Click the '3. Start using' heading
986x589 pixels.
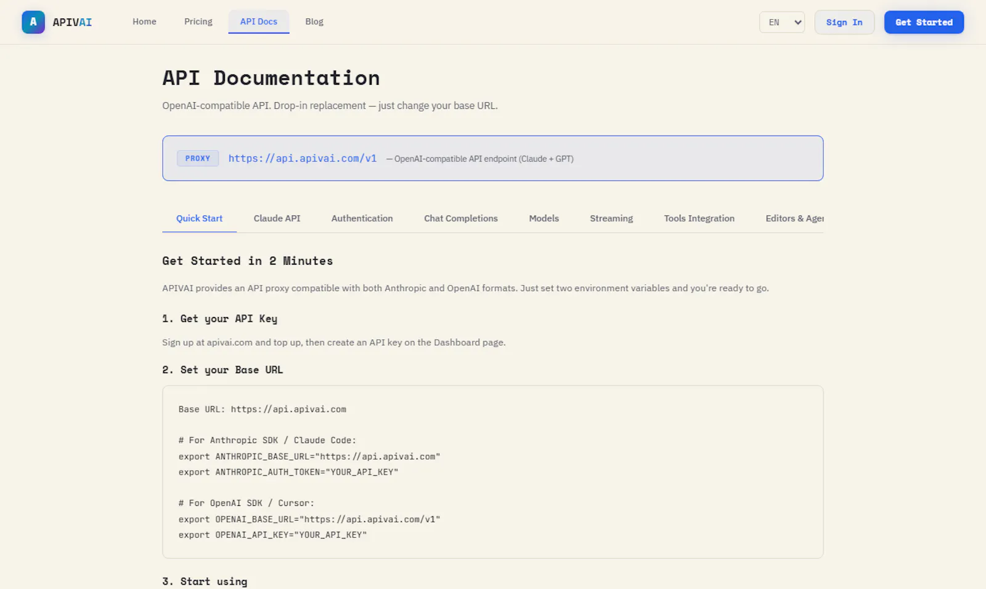(x=205, y=582)
